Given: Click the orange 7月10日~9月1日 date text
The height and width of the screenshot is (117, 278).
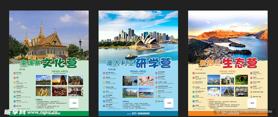Looking at the screenshot, I should [227, 72].
